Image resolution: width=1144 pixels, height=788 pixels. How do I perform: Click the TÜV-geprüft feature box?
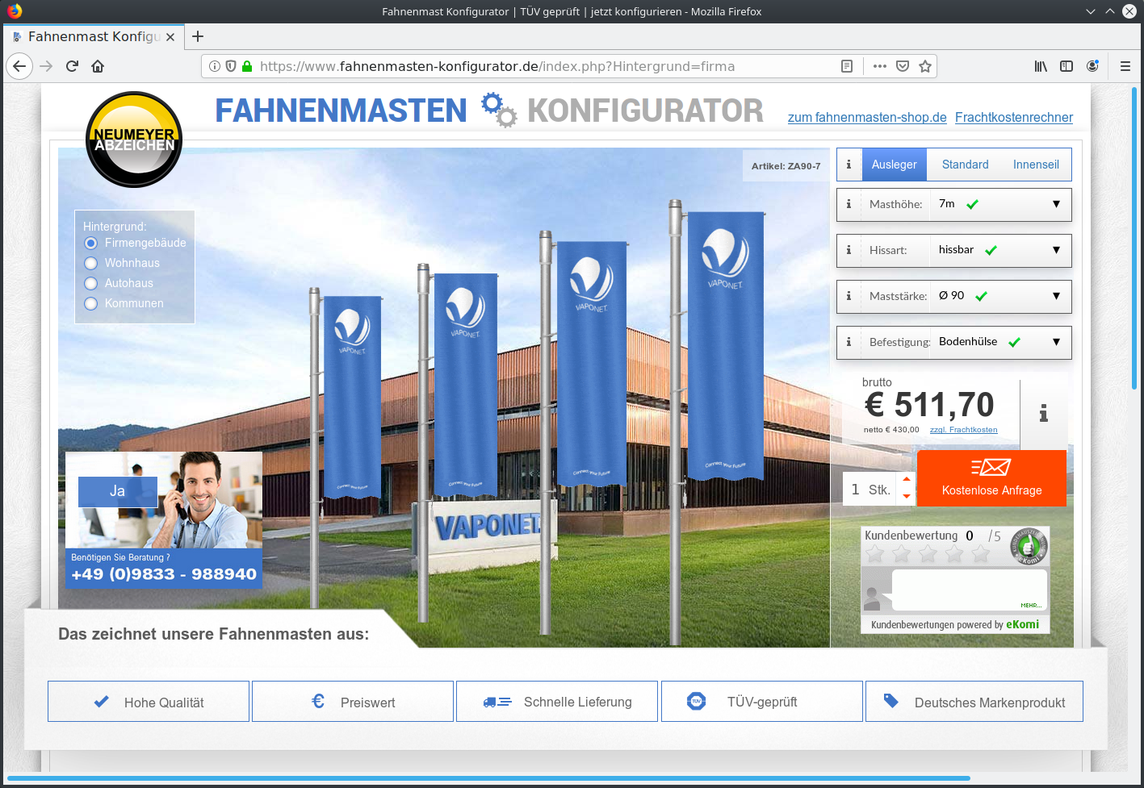click(x=762, y=702)
